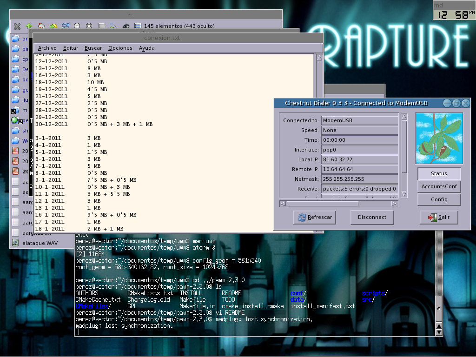Close the Chestnut Dialer window
The image size is (476, 357).
pos(466,104)
